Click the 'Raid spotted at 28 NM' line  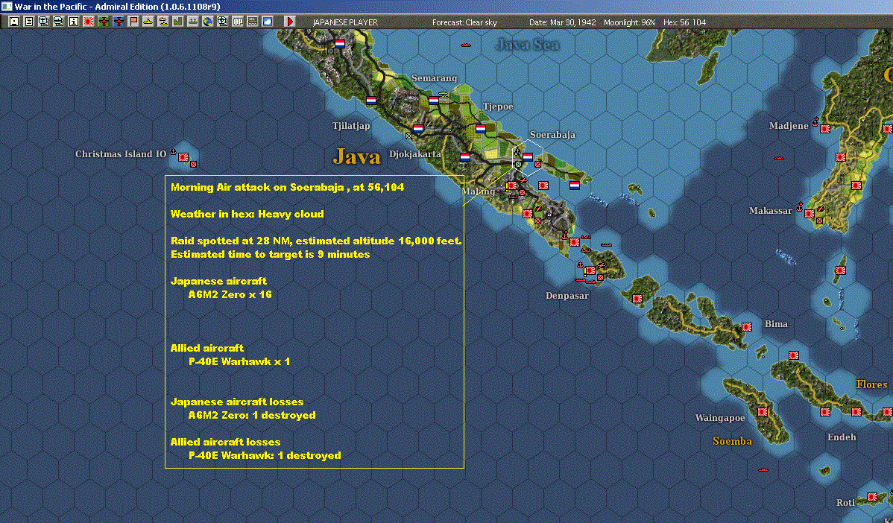(316, 241)
